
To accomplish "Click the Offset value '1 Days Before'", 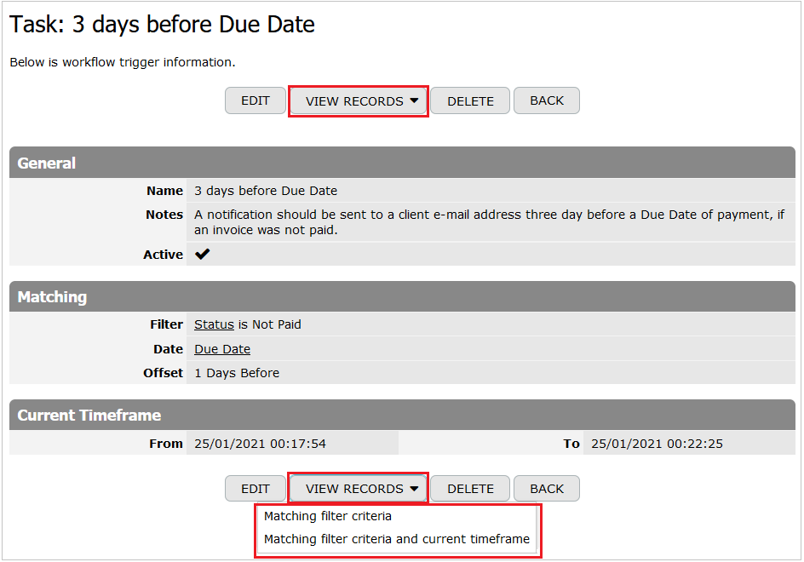I will [x=237, y=373].
